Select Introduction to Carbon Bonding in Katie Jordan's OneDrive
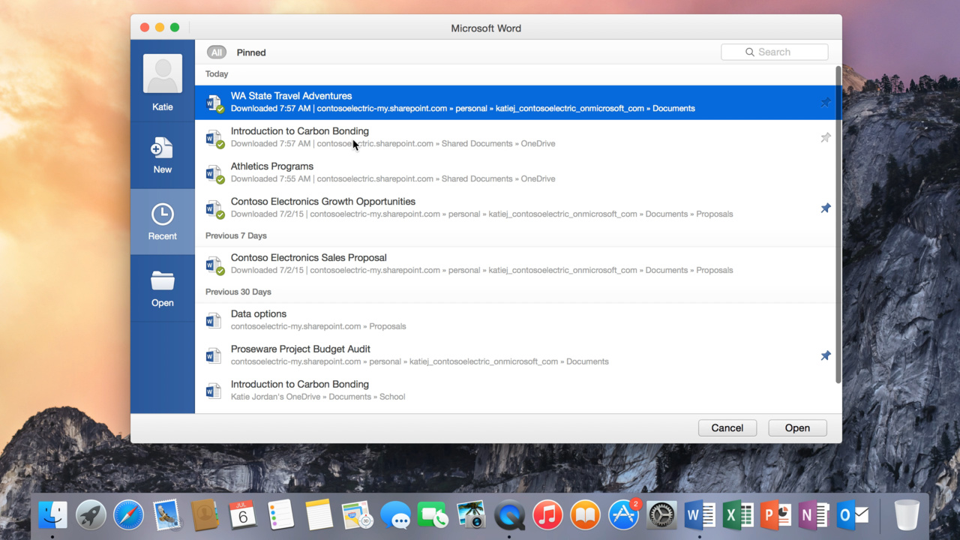This screenshot has height=540, width=960. coord(515,391)
